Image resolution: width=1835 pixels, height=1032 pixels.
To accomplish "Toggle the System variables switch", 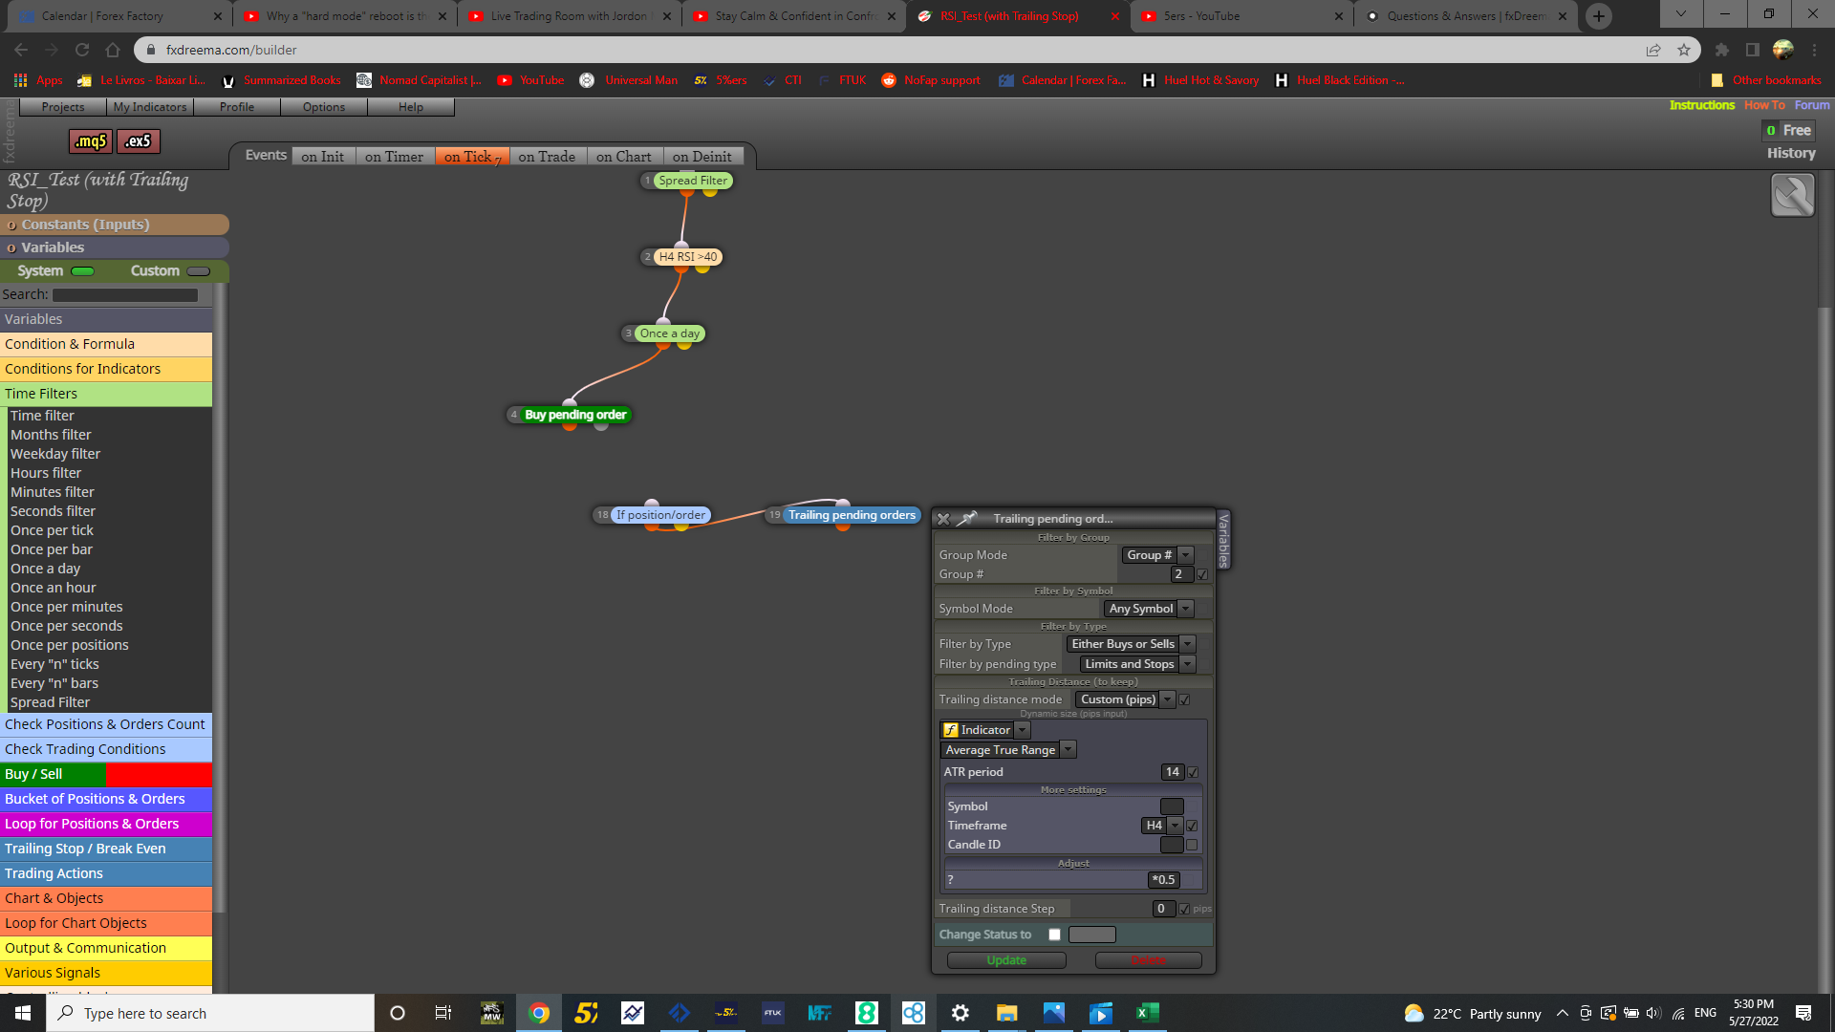I will coord(83,271).
